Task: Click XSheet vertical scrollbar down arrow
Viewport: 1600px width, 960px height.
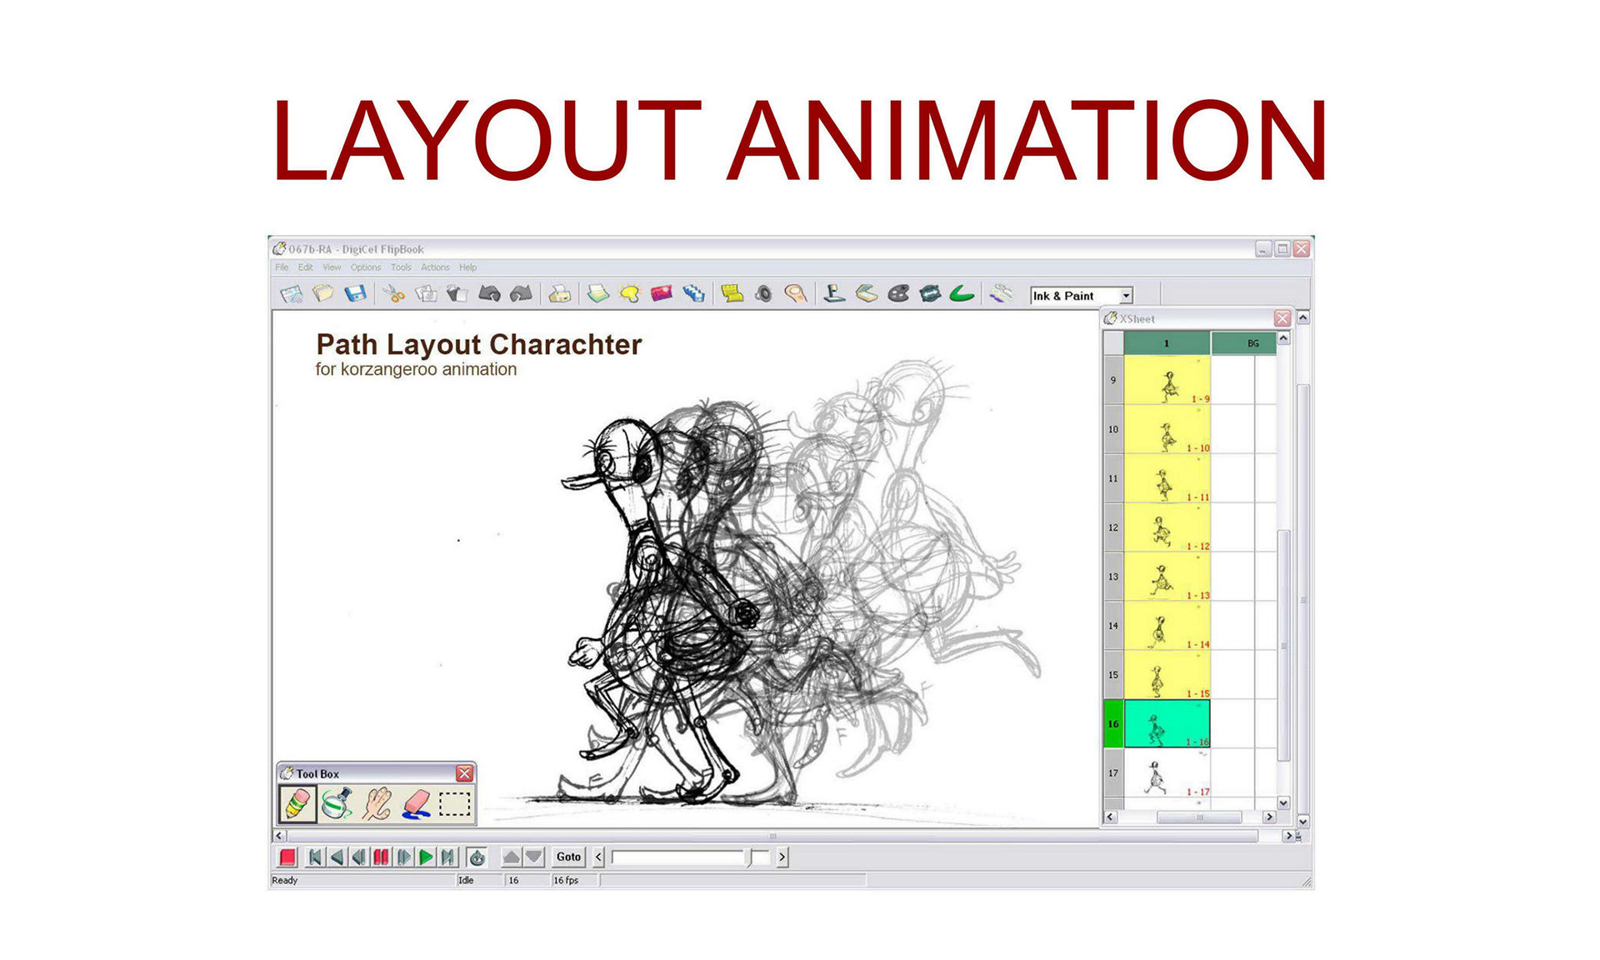Action: click(x=1283, y=803)
